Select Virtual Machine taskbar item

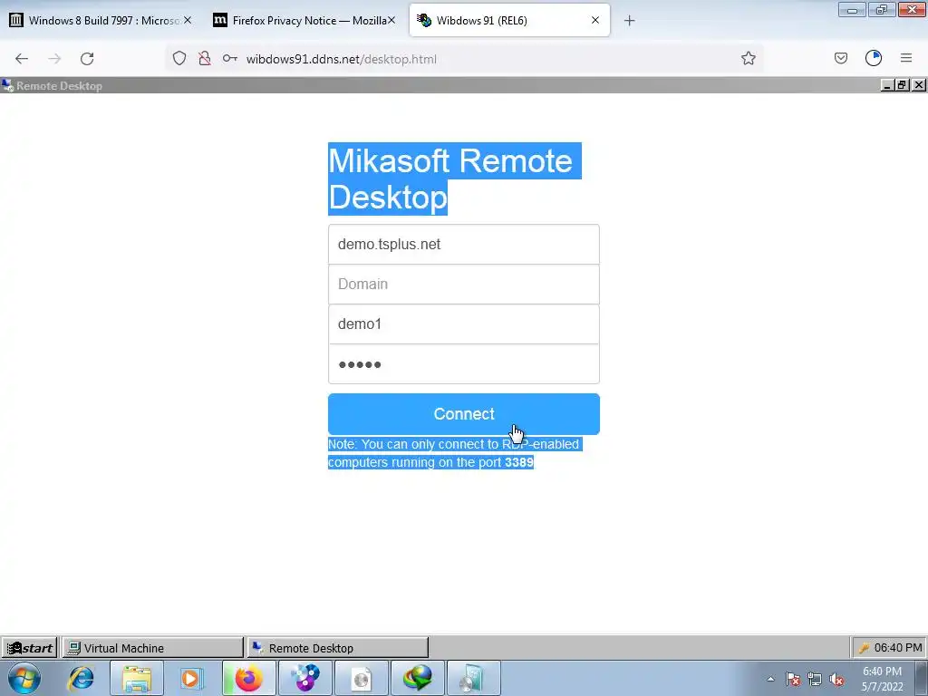click(x=152, y=648)
